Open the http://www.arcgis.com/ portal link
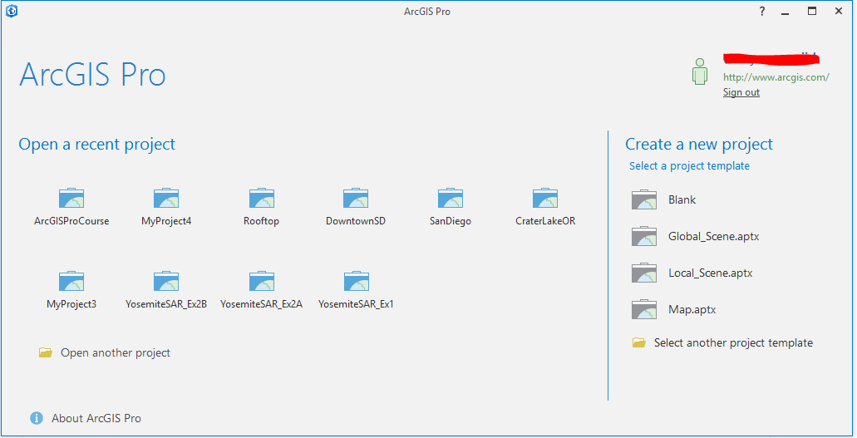 [x=776, y=77]
